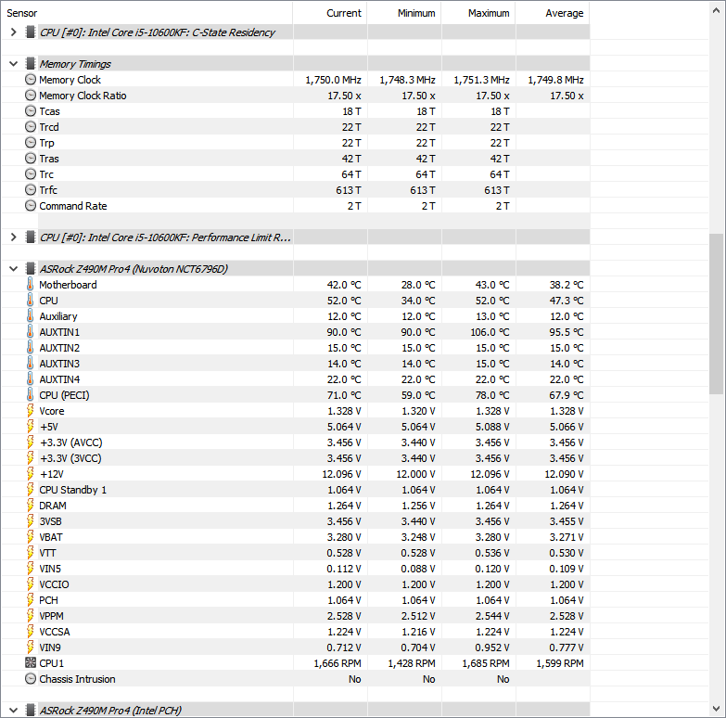Click the clock icon for Command Rate

click(x=31, y=206)
